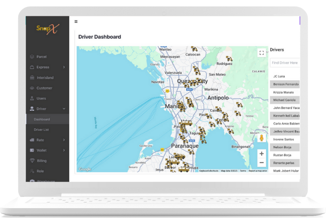Click the Express briefcase icon

pos(32,67)
